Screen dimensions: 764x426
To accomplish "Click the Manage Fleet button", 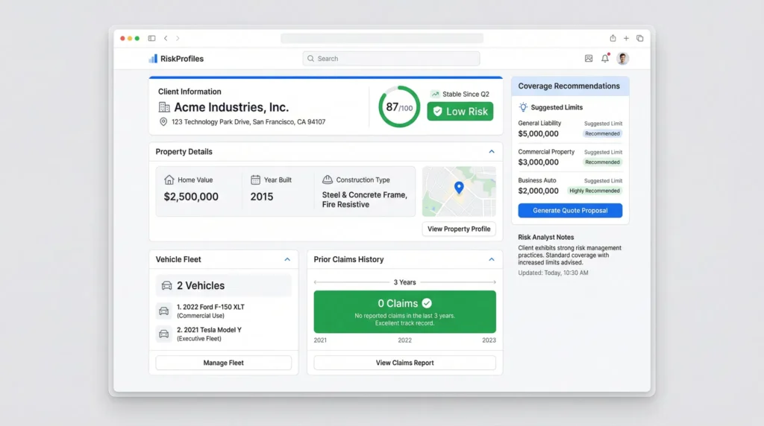I will pyautogui.click(x=223, y=363).
